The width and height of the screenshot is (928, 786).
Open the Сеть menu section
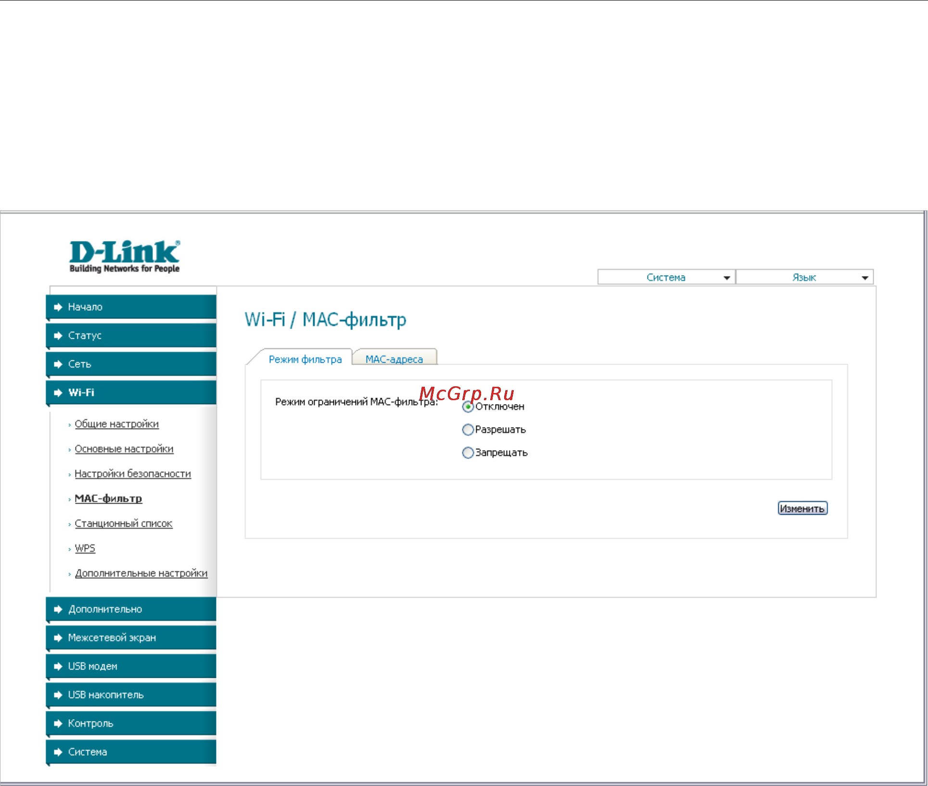pyautogui.click(x=131, y=364)
